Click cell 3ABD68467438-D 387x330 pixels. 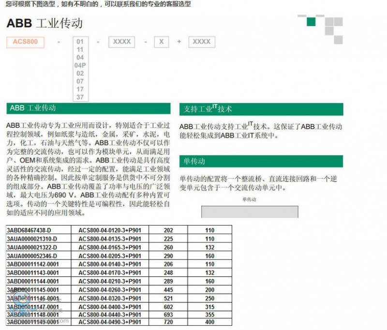point(39,230)
